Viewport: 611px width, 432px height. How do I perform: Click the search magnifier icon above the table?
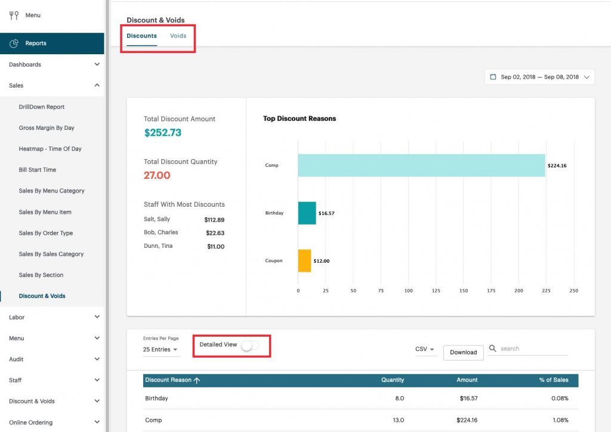pyautogui.click(x=492, y=348)
